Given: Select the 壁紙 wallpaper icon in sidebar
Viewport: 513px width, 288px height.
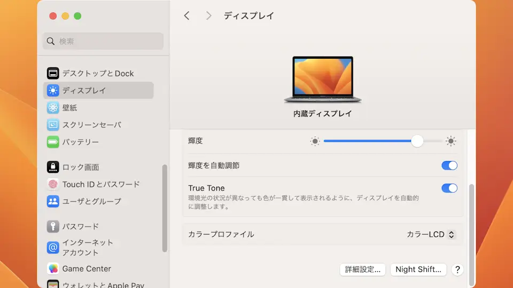Looking at the screenshot, I should pos(53,108).
